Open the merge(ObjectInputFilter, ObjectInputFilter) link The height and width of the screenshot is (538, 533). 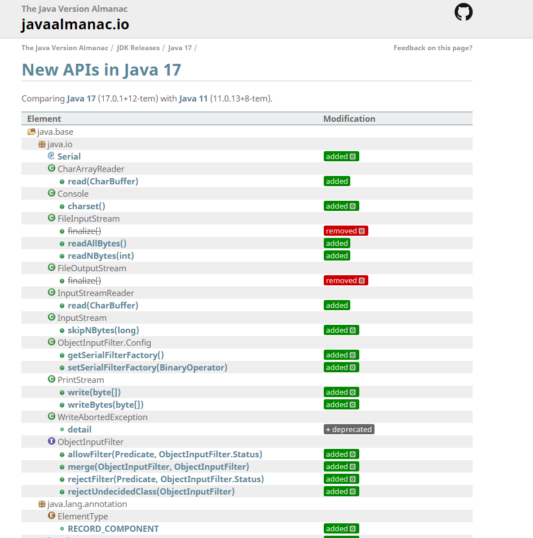pyautogui.click(x=158, y=466)
